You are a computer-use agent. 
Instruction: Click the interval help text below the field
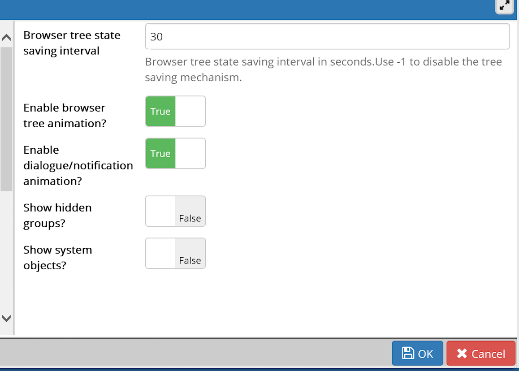323,69
